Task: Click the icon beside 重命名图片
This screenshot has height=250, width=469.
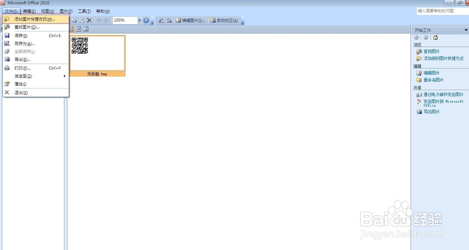Action: coord(419,80)
